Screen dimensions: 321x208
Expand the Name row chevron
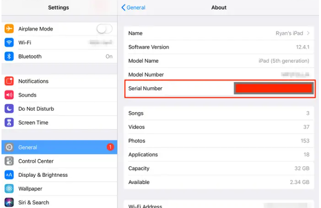coord(308,33)
